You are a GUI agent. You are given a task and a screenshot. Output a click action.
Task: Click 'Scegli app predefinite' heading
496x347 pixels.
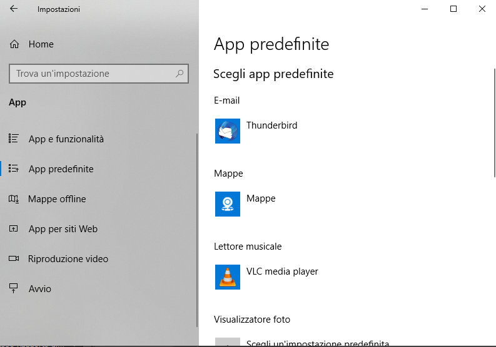pyautogui.click(x=273, y=74)
